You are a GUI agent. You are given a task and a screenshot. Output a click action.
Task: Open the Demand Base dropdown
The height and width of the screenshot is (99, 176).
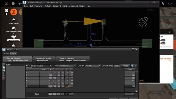tap(13, 53)
